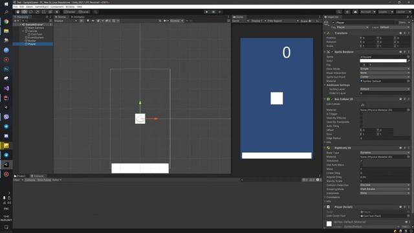414x233 pixels.
Task: Open the Shaded draw mode dropdown in Scene
Action: pyautogui.click(x=65, y=21)
